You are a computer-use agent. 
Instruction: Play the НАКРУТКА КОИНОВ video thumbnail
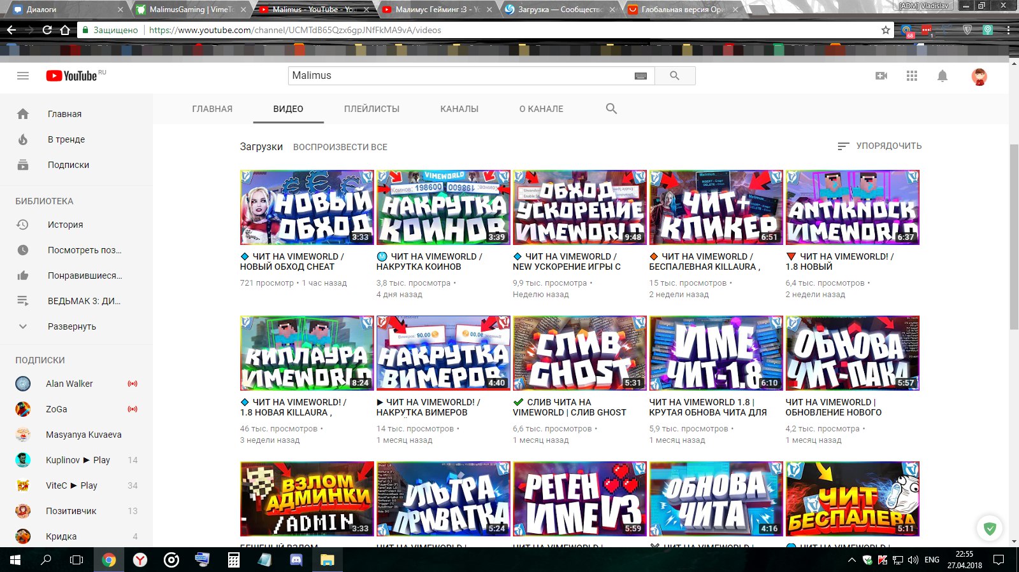point(443,207)
